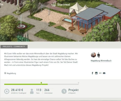Click the Startnext leaf logo icon
The height and width of the screenshot is (101, 121).
[x=53, y=4]
